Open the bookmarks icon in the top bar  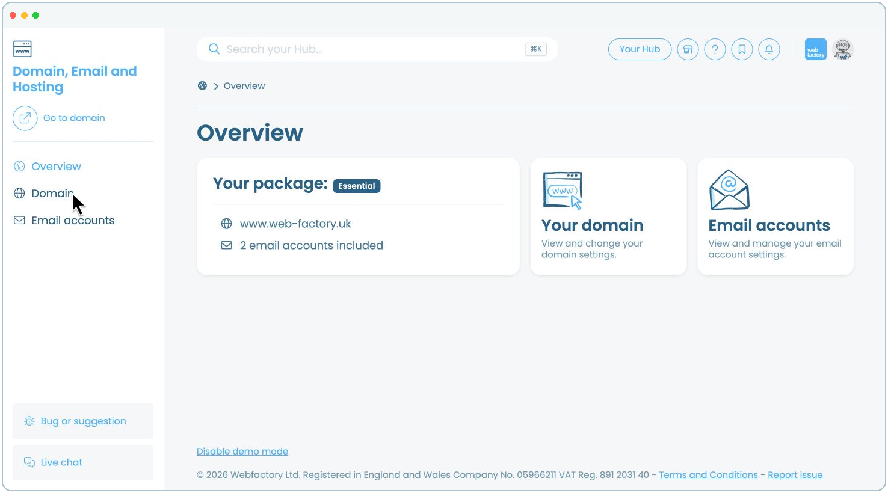[742, 49]
